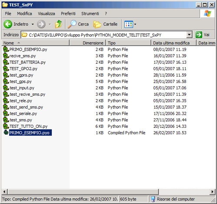Click the test_gps.py Python file icon
Image resolution: width=217 pixels, height=204 pixels.
pos(6,81)
